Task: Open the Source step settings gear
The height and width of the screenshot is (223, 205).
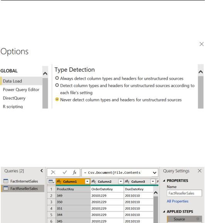Action: click(x=198, y=219)
